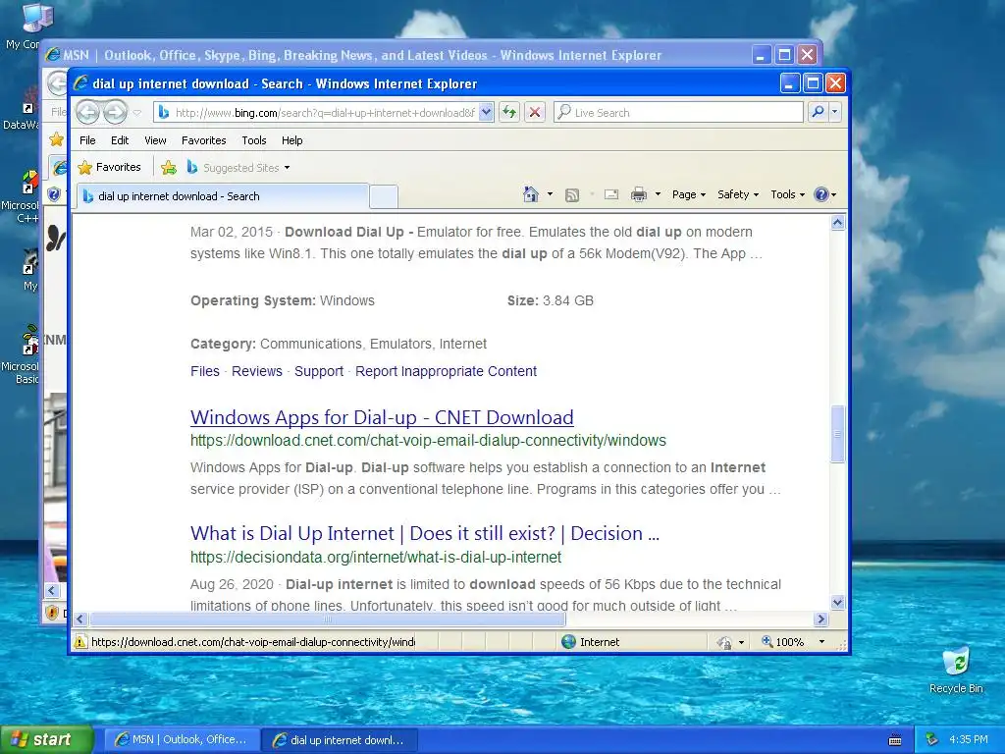Screen dimensions: 1005x754
Task: Select the 'dial up internet download - Search' tab
Action: (x=223, y=196)
